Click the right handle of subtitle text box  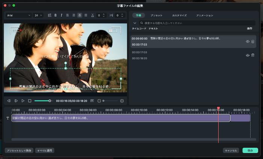(121, 79)
